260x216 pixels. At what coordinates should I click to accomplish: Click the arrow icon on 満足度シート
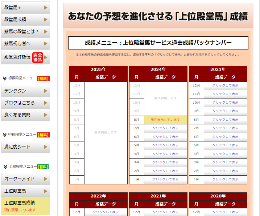[x=45, y=147]
